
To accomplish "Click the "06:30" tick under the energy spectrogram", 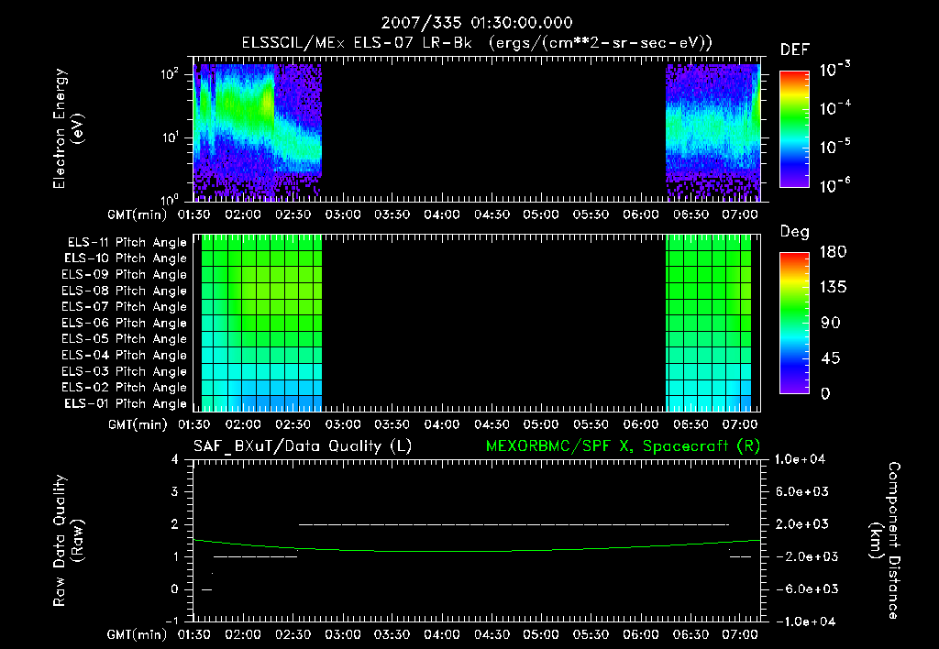I will (x=690, y=214).
